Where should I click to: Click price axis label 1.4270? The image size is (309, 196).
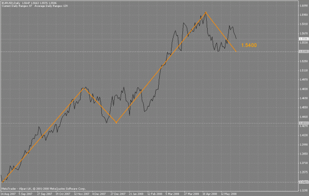coord(304,126)
